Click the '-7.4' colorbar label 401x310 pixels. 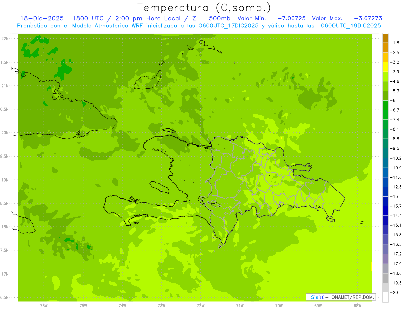point(395,120)
